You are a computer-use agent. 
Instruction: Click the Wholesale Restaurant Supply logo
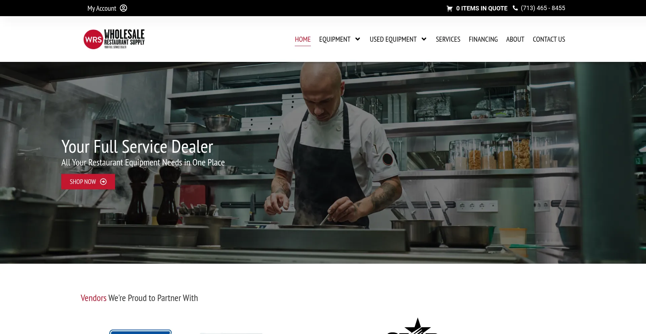114,39
